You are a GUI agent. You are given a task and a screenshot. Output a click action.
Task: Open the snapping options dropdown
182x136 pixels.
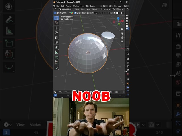pyautogui.click(x=121, y=9)
